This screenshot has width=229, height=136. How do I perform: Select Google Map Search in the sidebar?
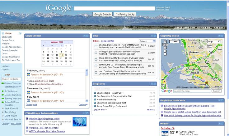11,57
